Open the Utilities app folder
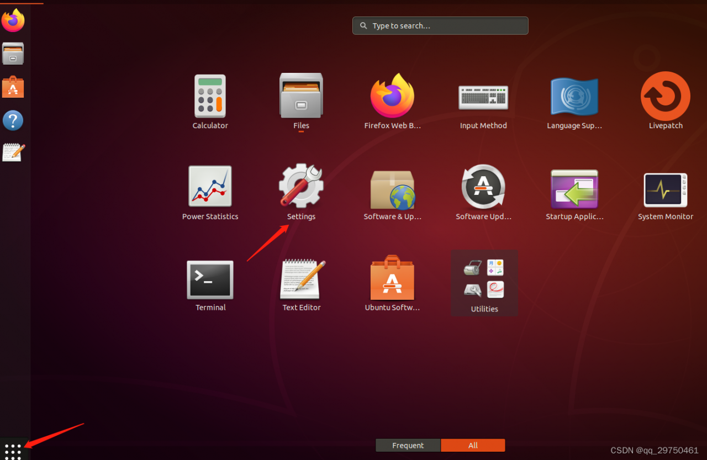 [x=484, y=283]
